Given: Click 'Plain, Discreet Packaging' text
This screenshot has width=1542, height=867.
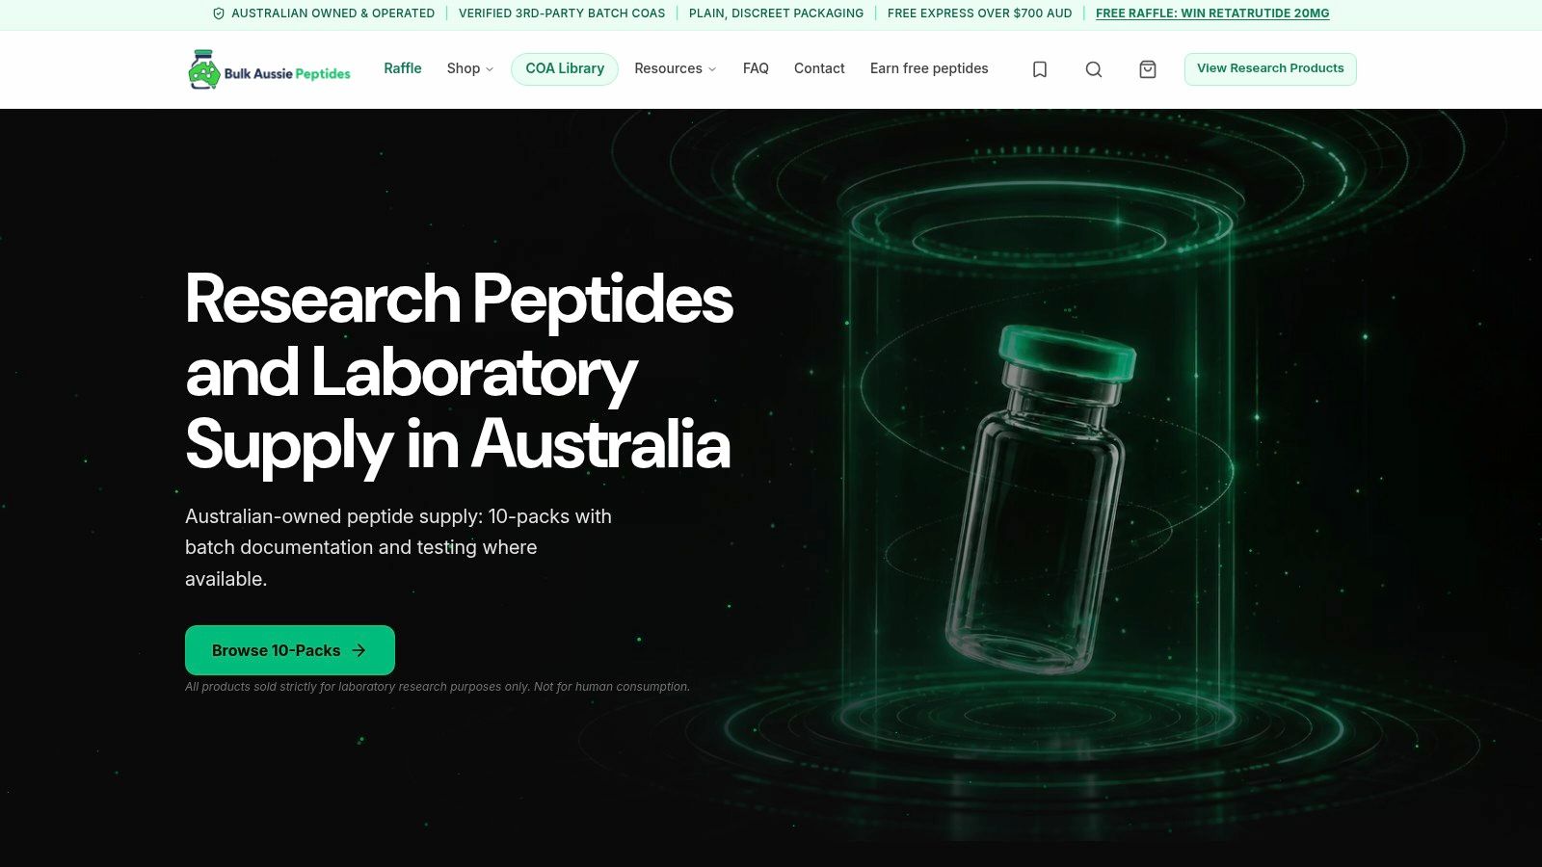Looking at the screenshot, I should tap(776, 13).
